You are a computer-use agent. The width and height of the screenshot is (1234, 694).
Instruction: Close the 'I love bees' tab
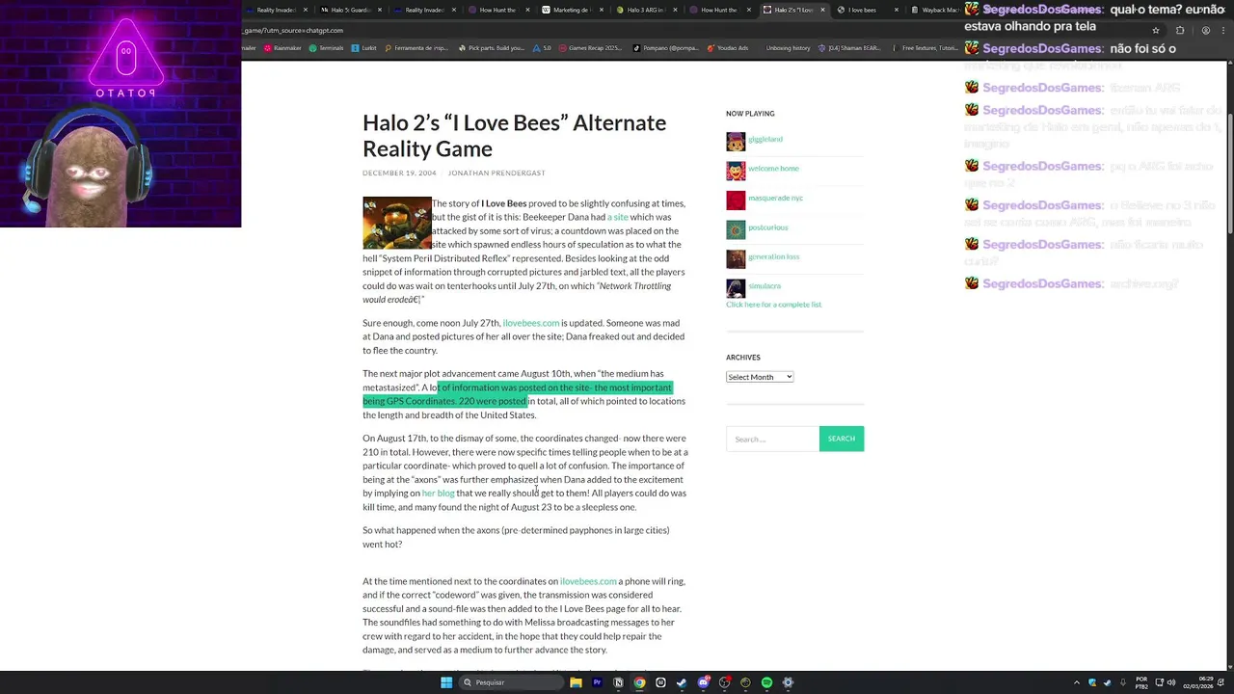coord(897,10)
